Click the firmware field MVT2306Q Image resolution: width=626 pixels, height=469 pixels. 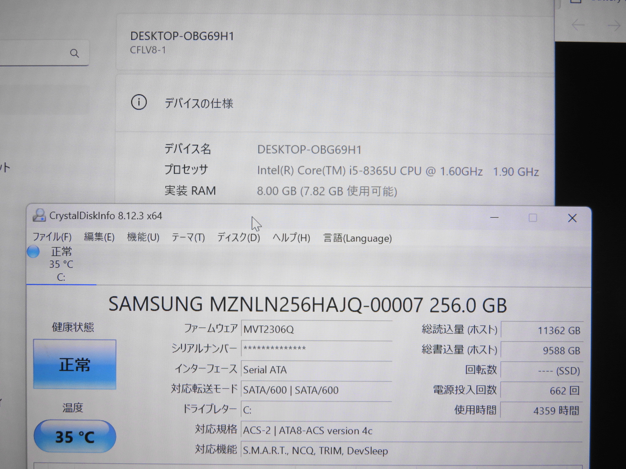pyautogui.click(x=317, y=329)
